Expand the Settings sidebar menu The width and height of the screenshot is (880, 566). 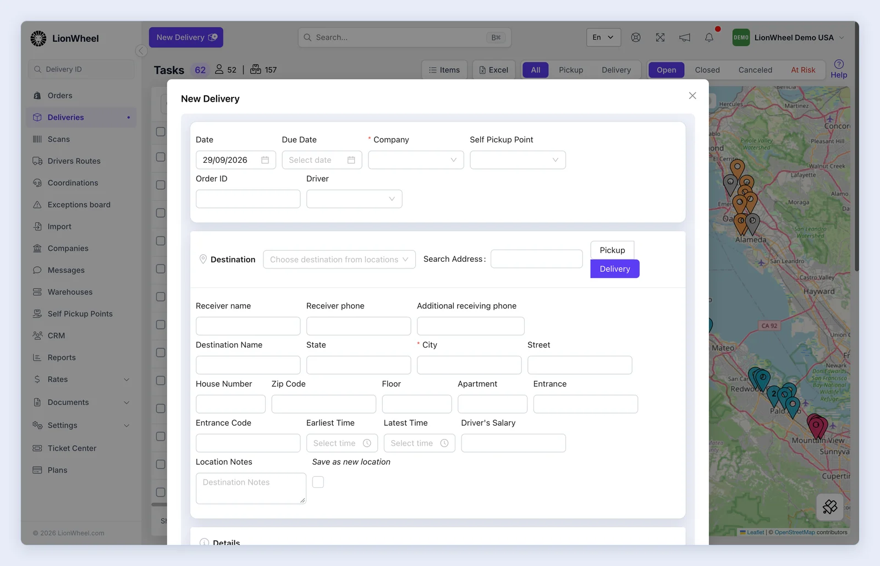pos(81,425)
